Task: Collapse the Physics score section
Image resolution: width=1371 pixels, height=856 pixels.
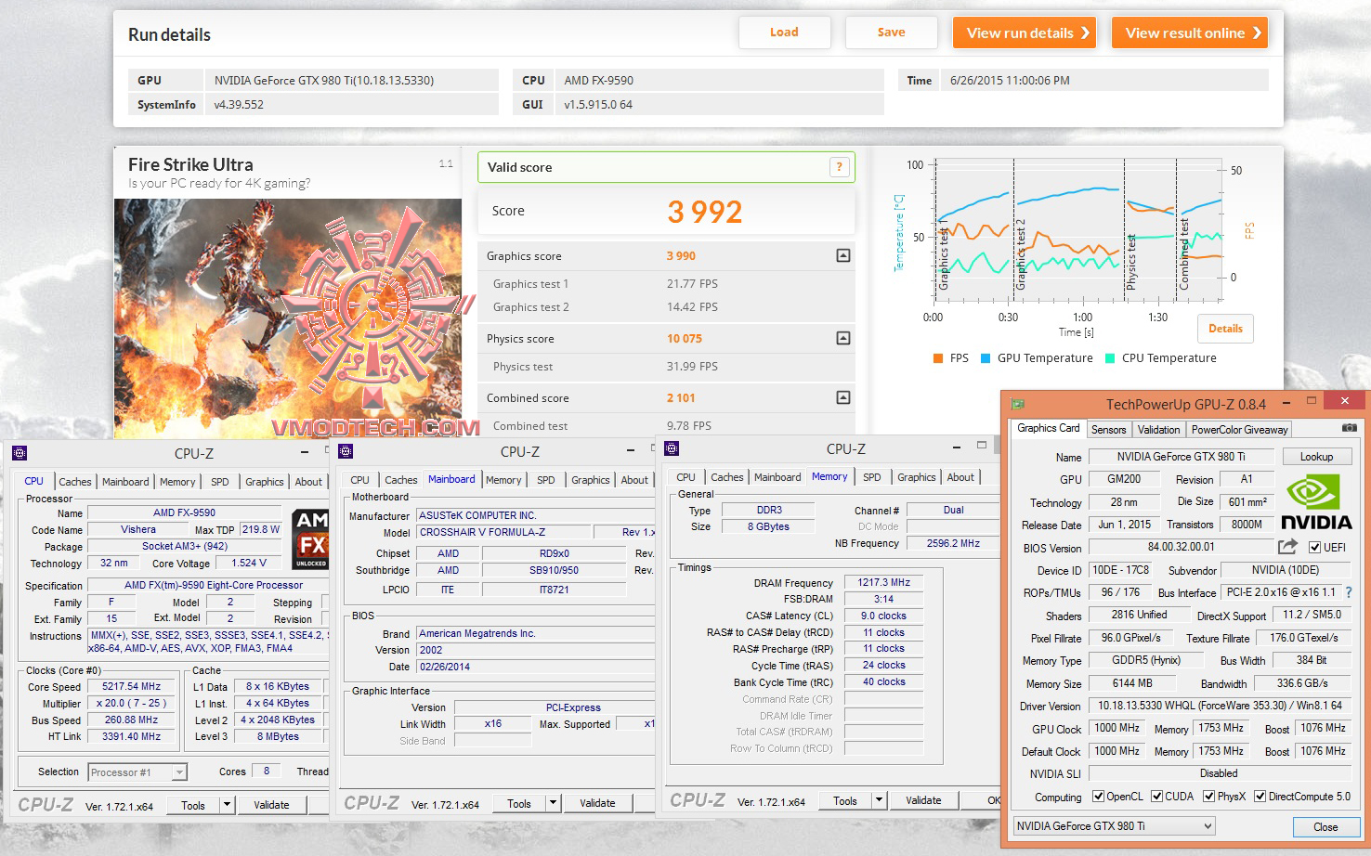Action: [x=843, y=338]
